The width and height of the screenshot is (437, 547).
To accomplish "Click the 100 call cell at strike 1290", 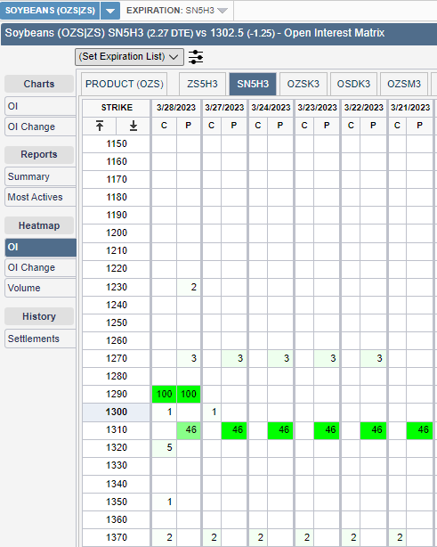I will [164, 394].
